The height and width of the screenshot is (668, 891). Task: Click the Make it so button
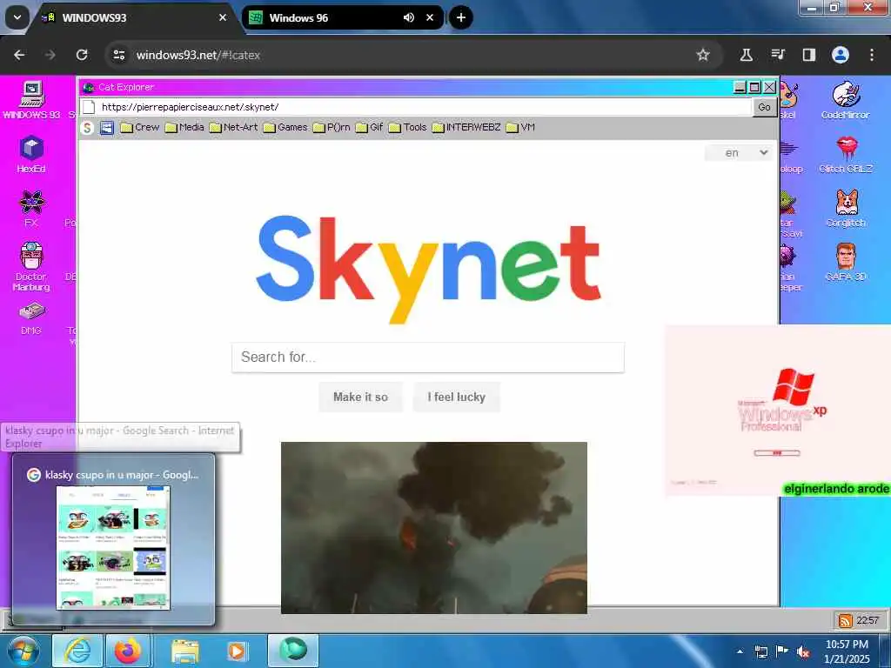pos(360,397)
